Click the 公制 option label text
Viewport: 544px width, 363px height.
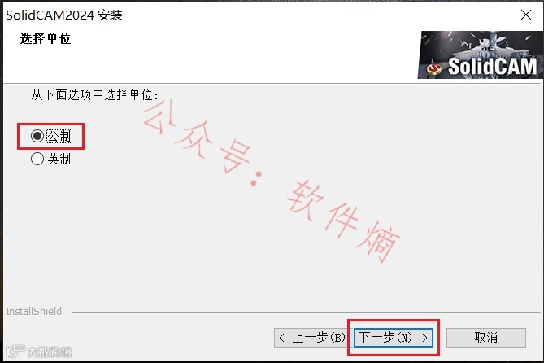click(x=59, y=136)
